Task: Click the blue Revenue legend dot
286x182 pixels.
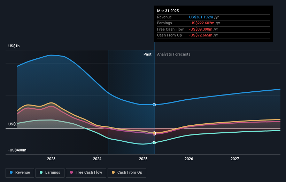Action: 11,172
